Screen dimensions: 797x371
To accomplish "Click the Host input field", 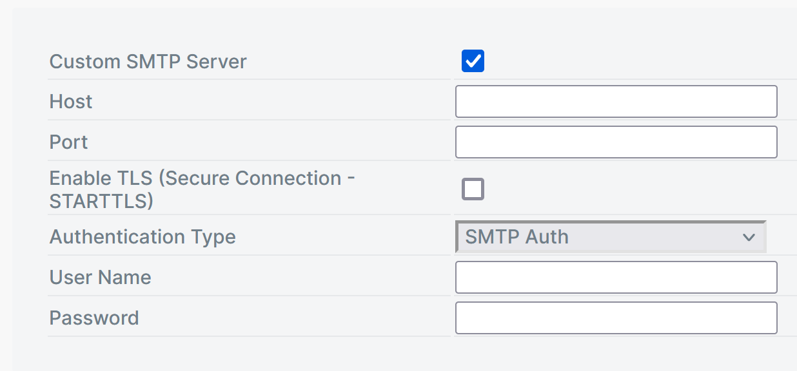I will [x=616, y=102].
